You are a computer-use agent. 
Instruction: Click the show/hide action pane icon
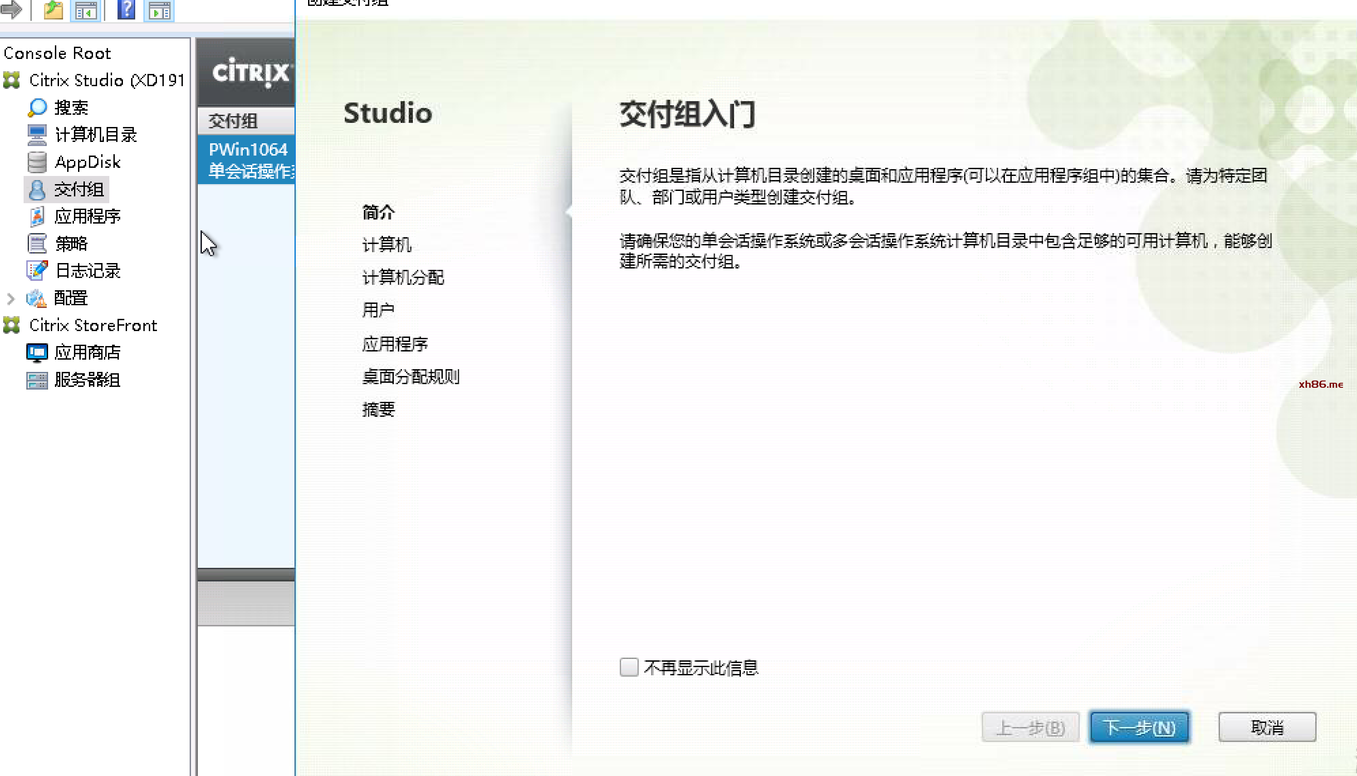coord(159,10)
